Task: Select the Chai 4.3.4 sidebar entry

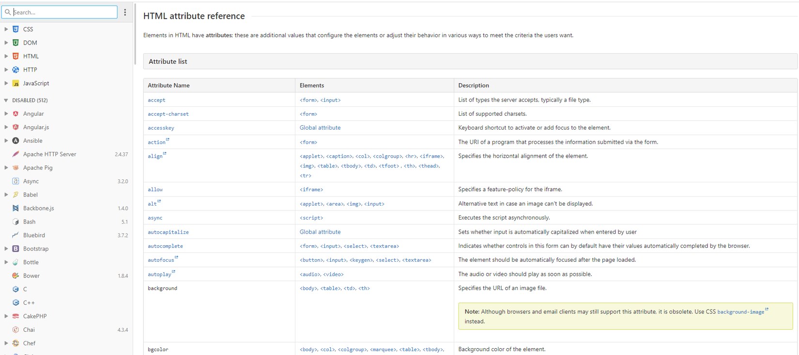Action: tap(29, 330)
